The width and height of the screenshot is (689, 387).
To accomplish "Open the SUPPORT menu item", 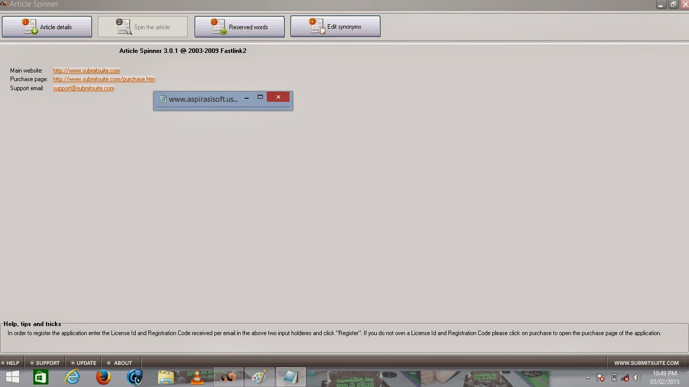I will coord(45,363).
